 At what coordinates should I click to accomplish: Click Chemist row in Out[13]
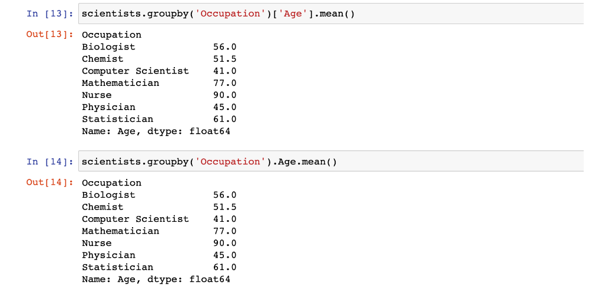pyautogui.click(x=159, y=59)
